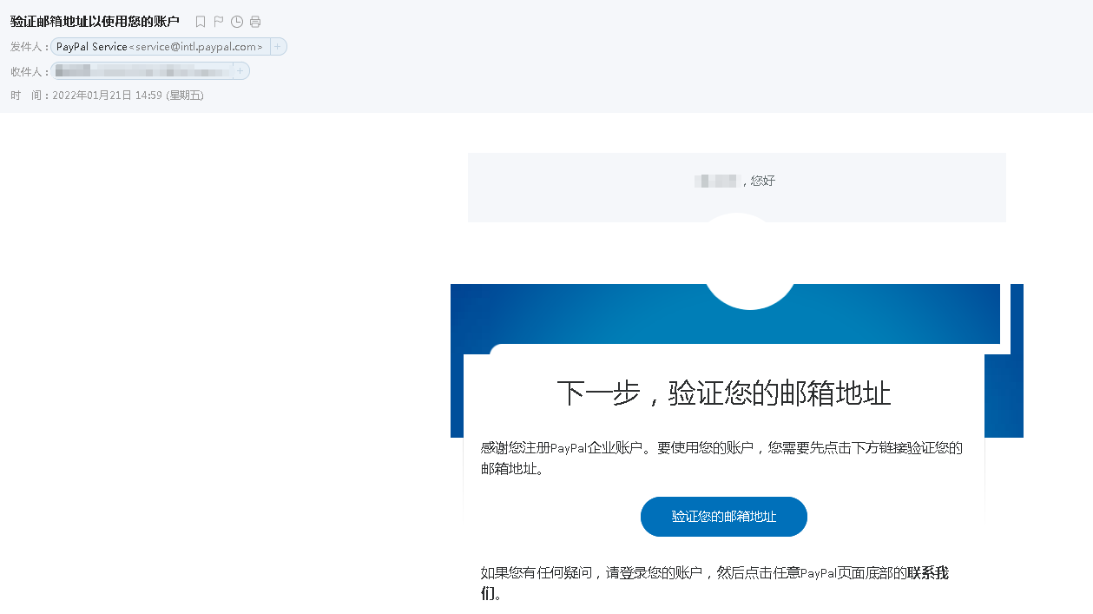1093x614 pixels.
Task: Click the paragraph starting 如果您有任何疑问
Action: [x=714, y=584]
